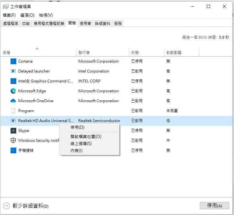Viewport: 234px width, 215px height.
Task: Open the 檔案(F) menu
Action: [9, 15]
